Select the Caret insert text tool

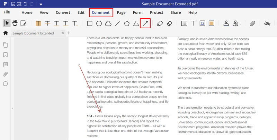(75, 23)
